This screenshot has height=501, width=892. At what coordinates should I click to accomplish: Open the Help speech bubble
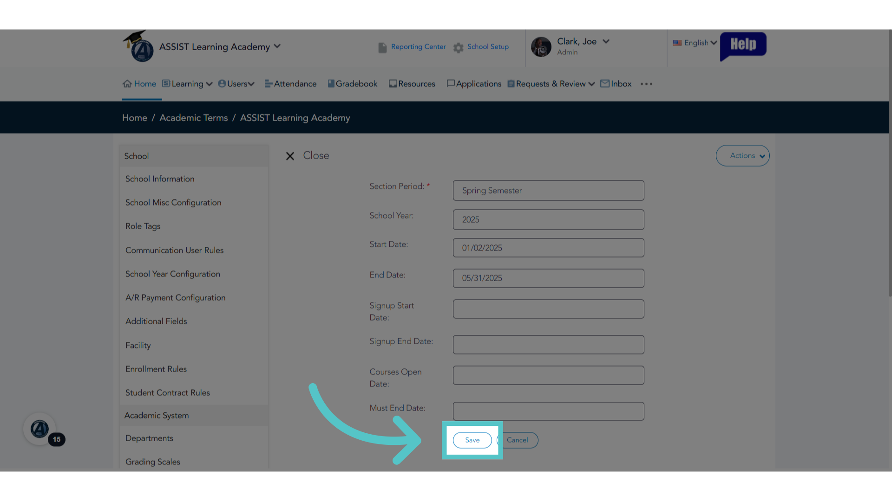point(743,46)
